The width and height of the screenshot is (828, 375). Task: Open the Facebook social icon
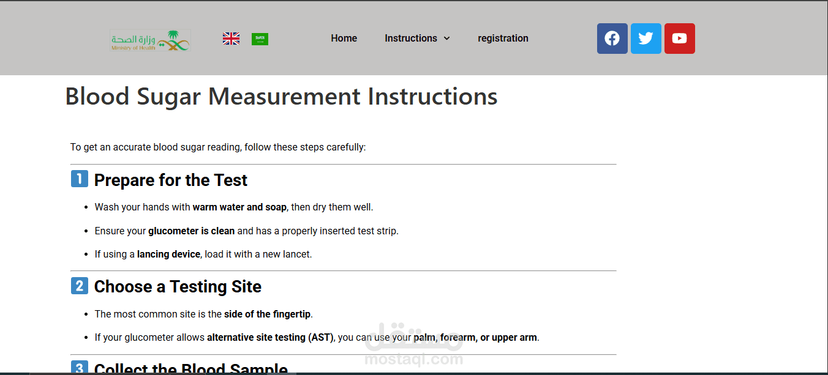pyautogui.click(x=612, y=39)
